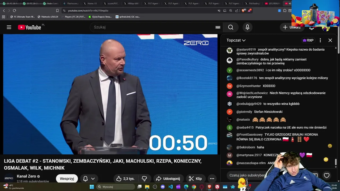The width and height of the screenshot is (340, 191).
Task: Open Discord from the taskbar
Action: click(x=163, y=187)
